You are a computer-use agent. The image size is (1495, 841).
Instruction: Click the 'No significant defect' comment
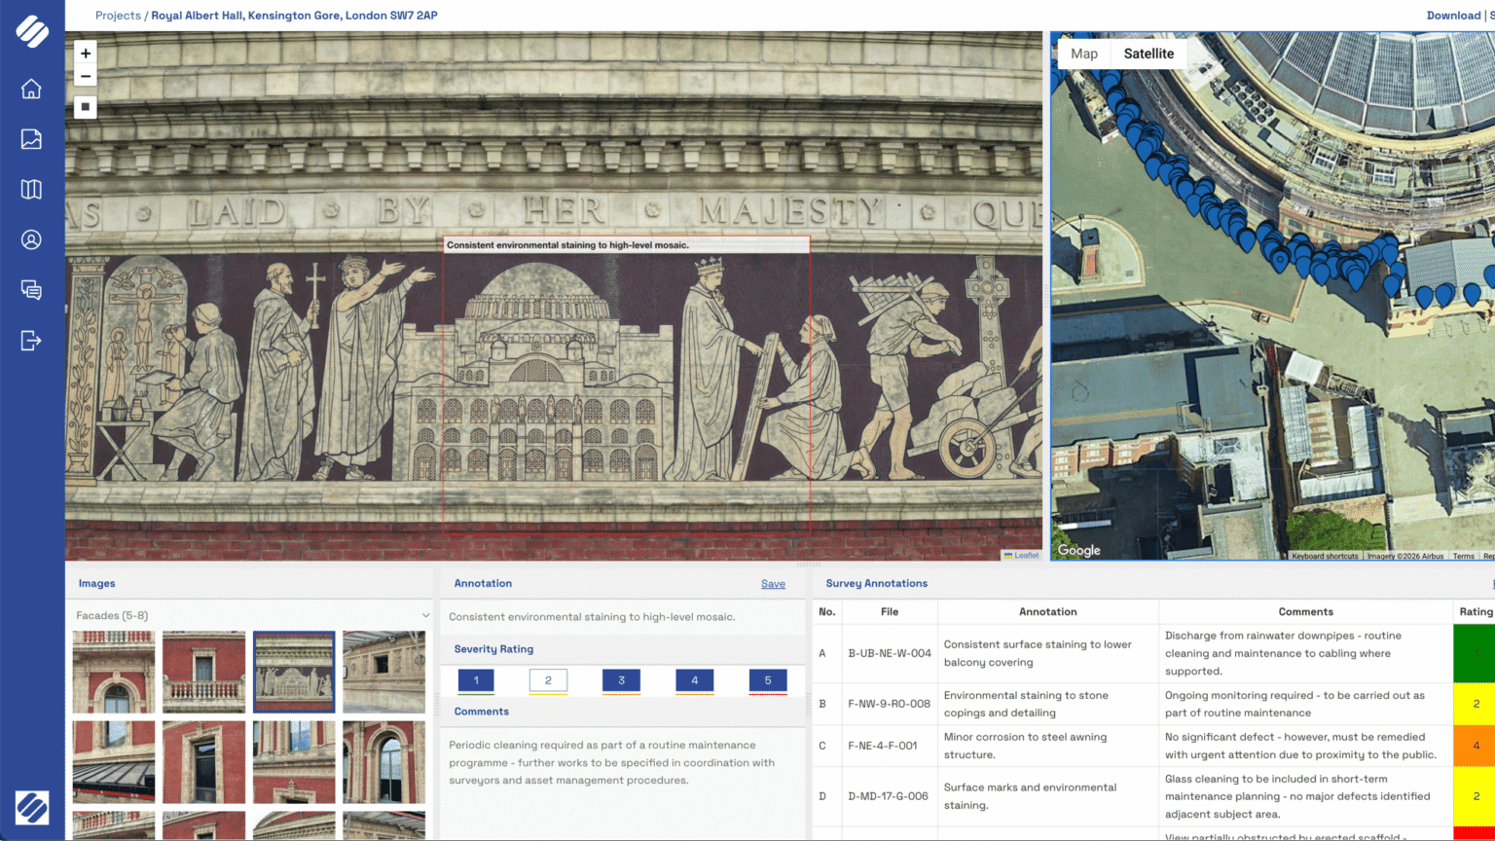1300,746
